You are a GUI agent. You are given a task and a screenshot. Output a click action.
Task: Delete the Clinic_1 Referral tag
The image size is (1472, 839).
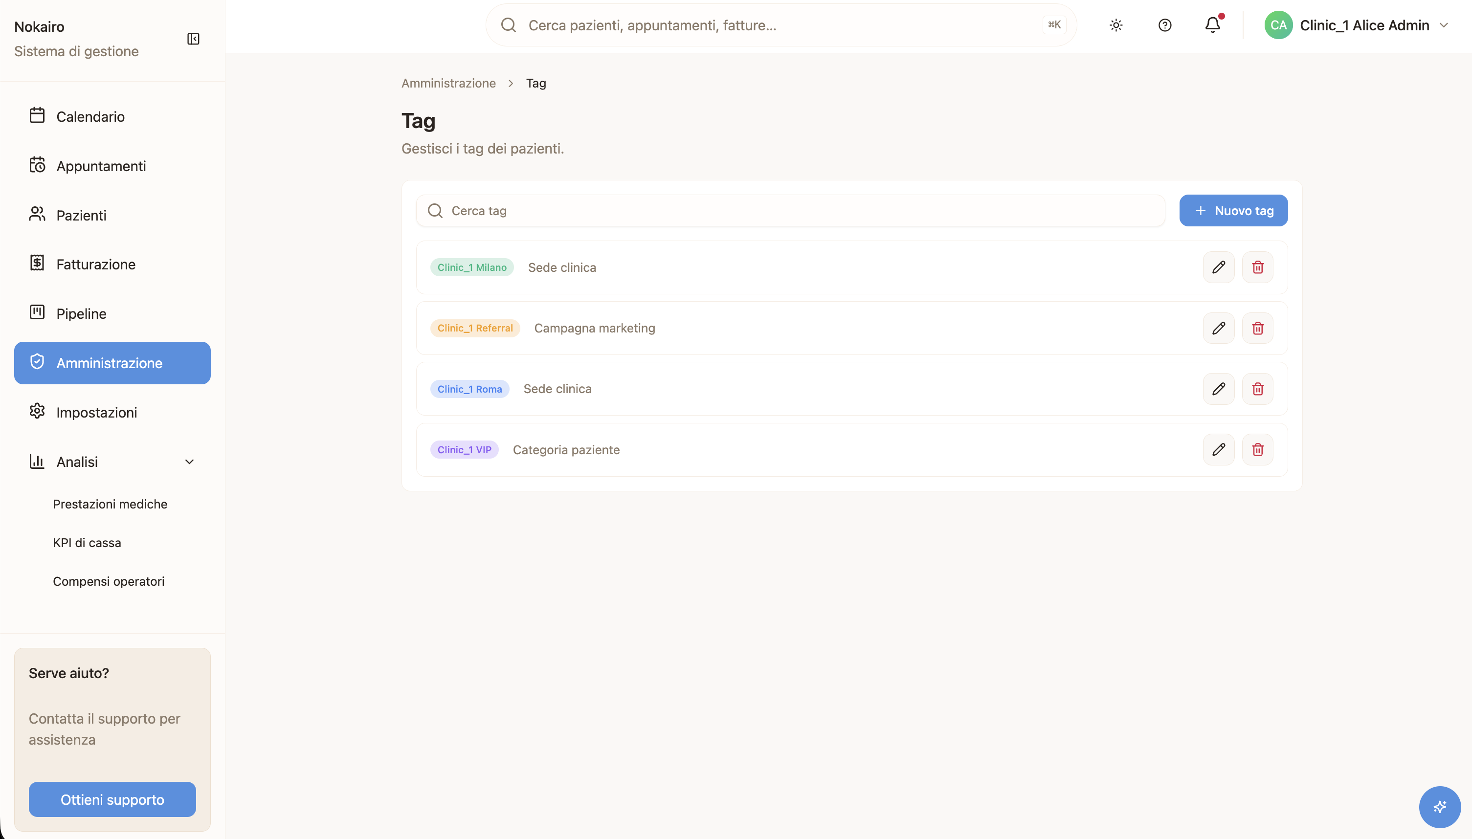coord(1258,329)
